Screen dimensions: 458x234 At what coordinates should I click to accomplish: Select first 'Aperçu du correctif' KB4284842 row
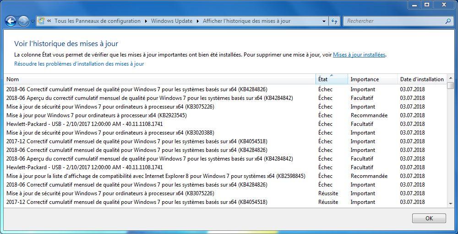click(x=225, y=98)
